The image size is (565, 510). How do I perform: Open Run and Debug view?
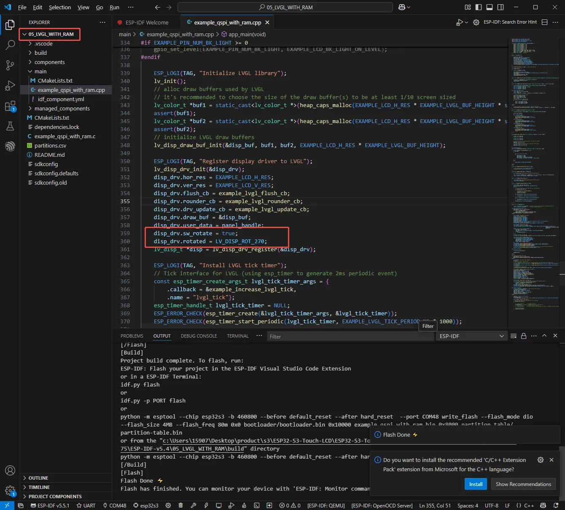click(10, 86)
